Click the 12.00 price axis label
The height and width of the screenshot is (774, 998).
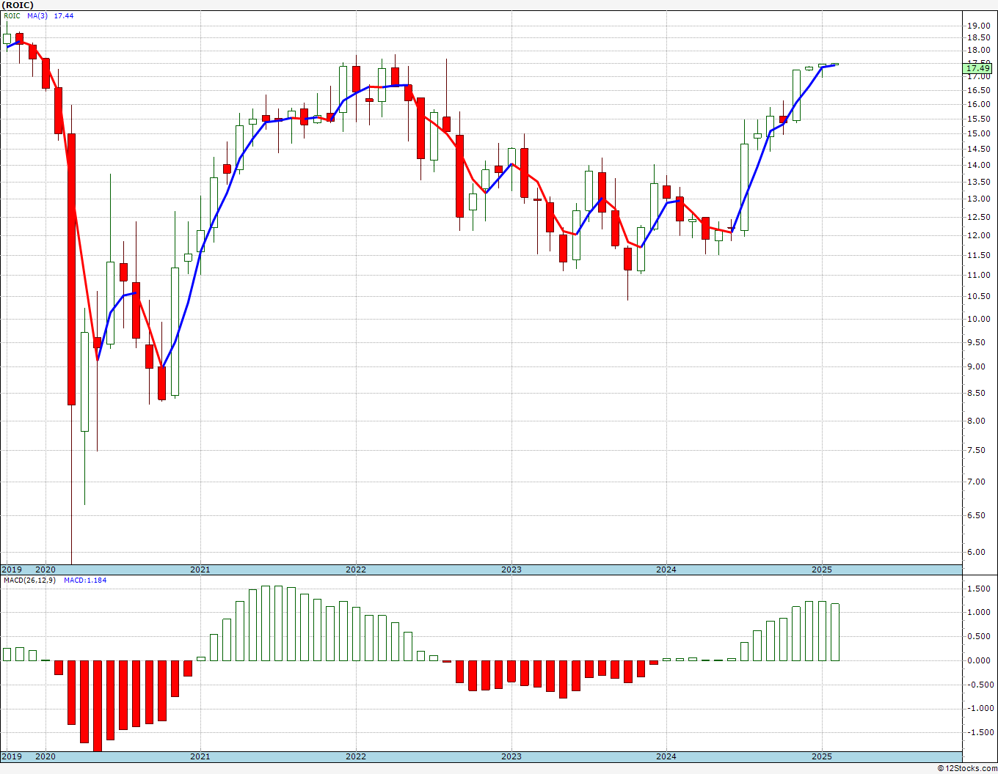click(979, 235)
